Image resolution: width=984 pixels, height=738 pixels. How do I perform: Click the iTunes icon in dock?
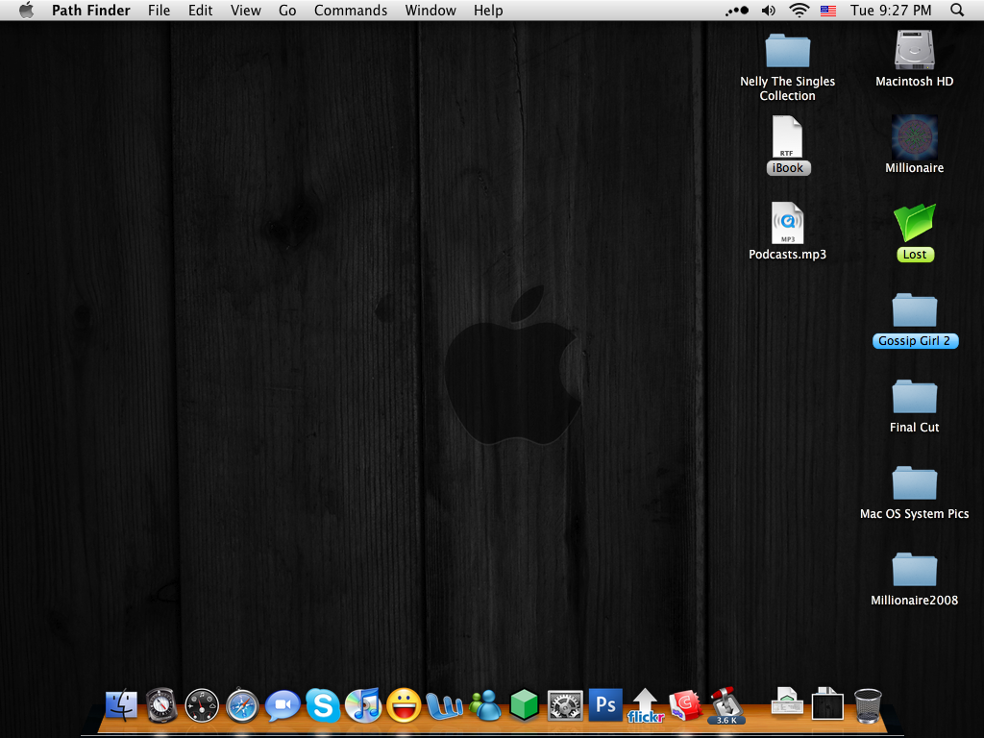[x=363, y=706]
